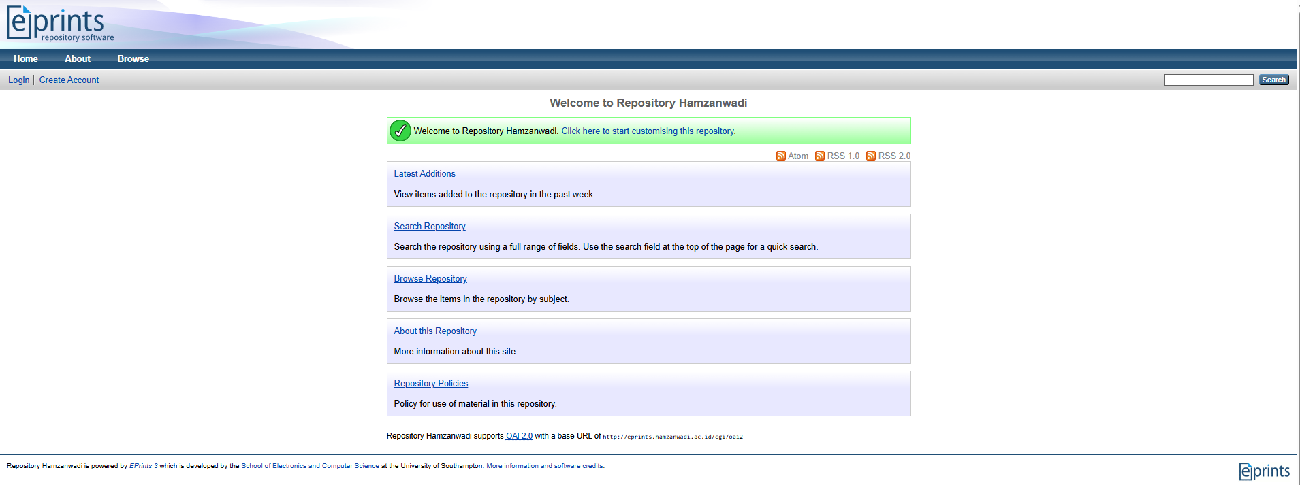The height and width of the screenshot is (485, 1300).
Task: Click the RSS 1.0 feed icon
Action: coord(820,156)
